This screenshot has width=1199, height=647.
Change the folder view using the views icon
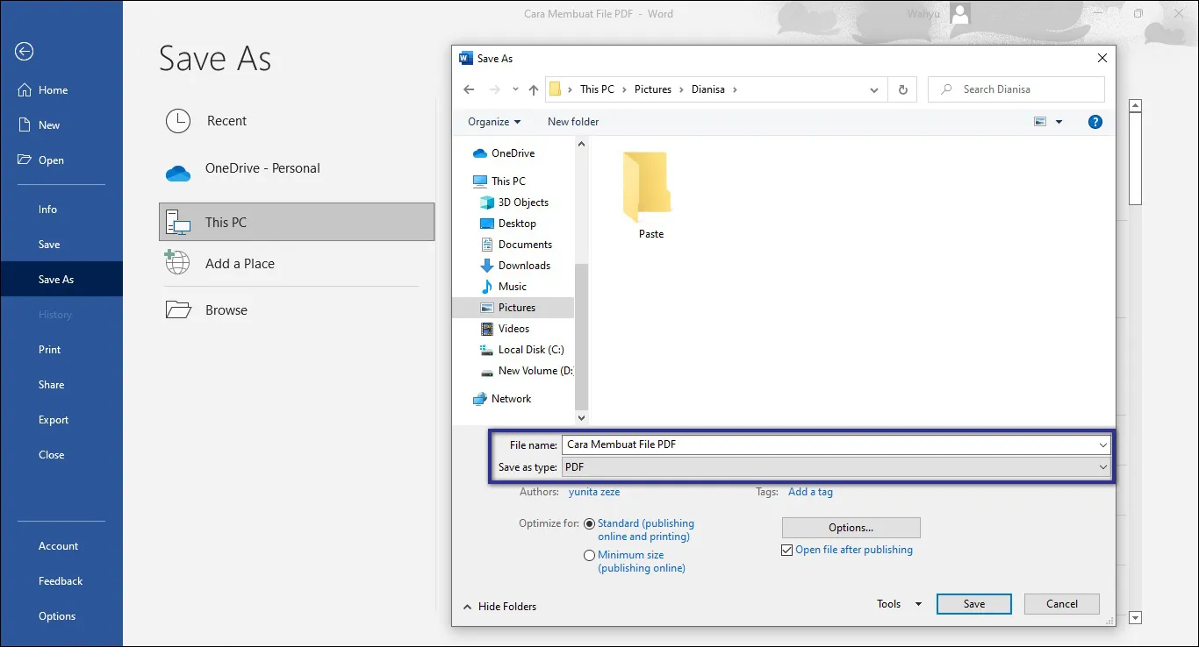click(x=1041, y=122)
